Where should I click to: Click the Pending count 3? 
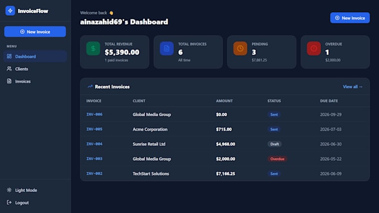tap(254, 52)
